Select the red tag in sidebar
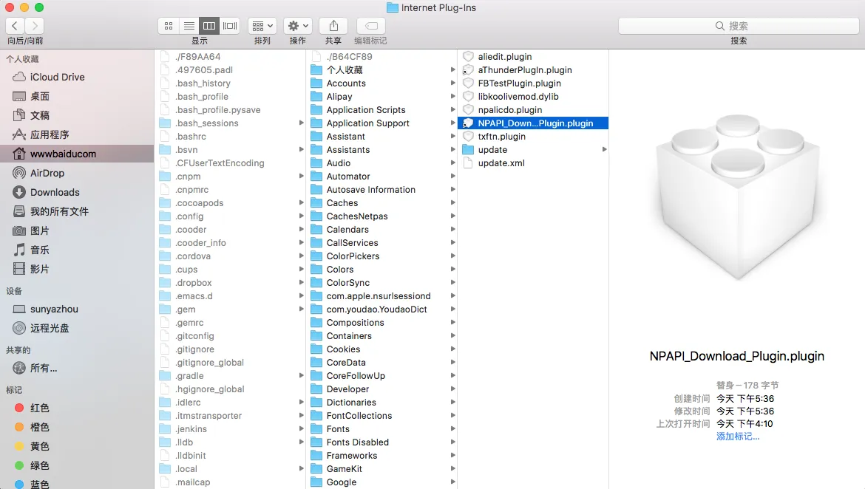Viewport: 865px width, 489px height. coord(40,408)
